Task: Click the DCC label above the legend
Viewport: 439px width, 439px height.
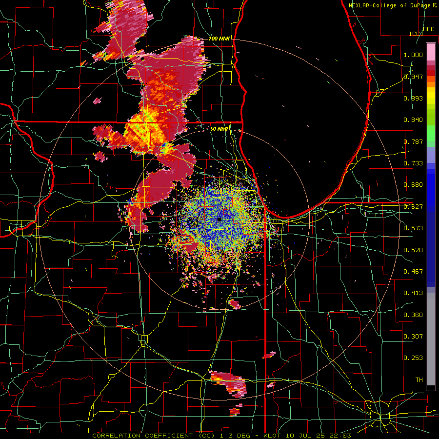Action: pyautogui.click(x=428, y=29)
